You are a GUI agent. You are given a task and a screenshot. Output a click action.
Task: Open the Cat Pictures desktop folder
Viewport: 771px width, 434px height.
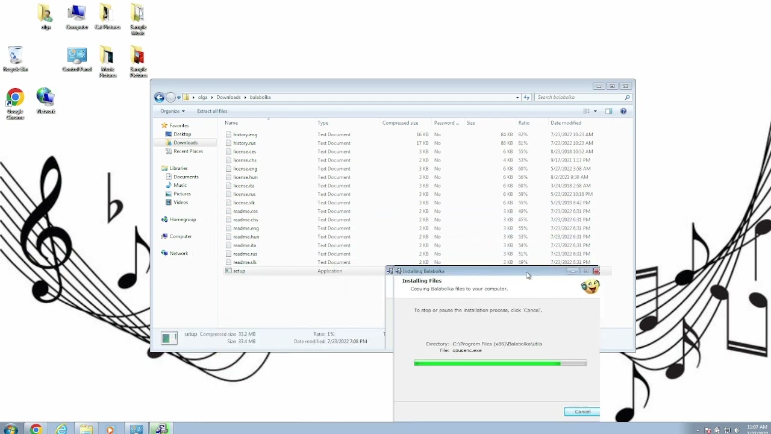click(107, 17)
